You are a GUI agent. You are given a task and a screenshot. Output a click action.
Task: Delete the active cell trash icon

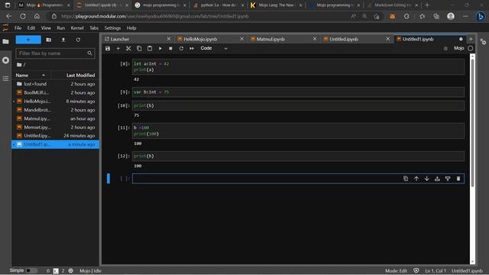pos(458,179)
